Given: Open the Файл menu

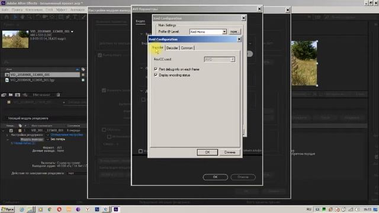Looking at the screenshot, I should pos(5,9).
